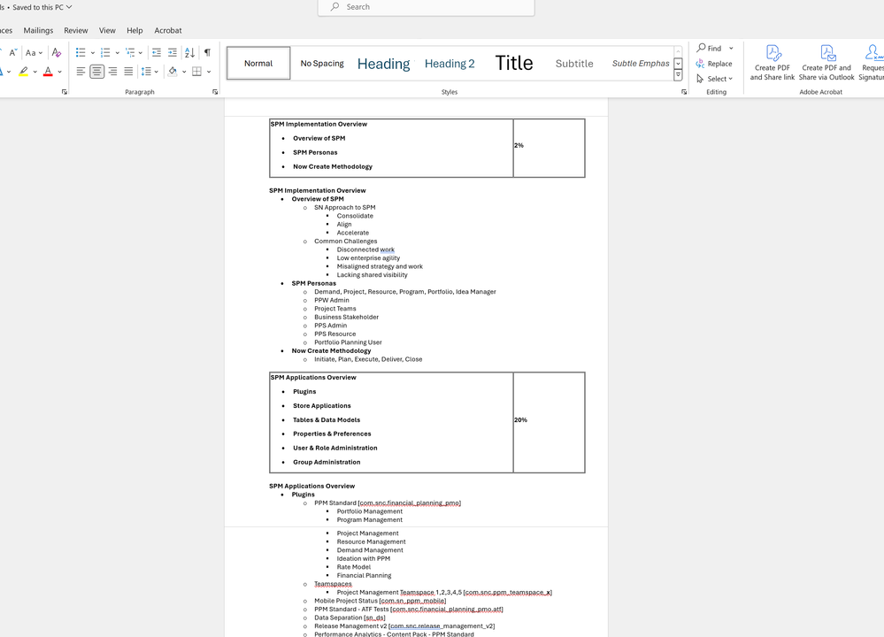Open Create PDF and Share link

(772, 60)
